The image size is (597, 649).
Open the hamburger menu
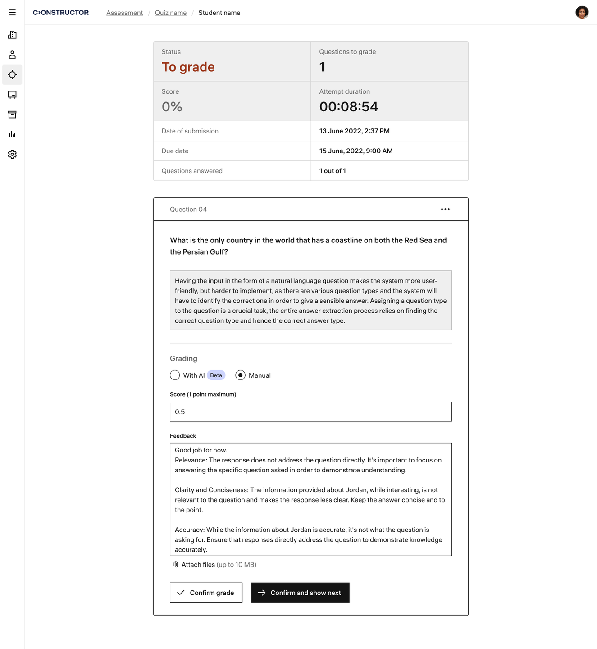(x=12, y=13)
